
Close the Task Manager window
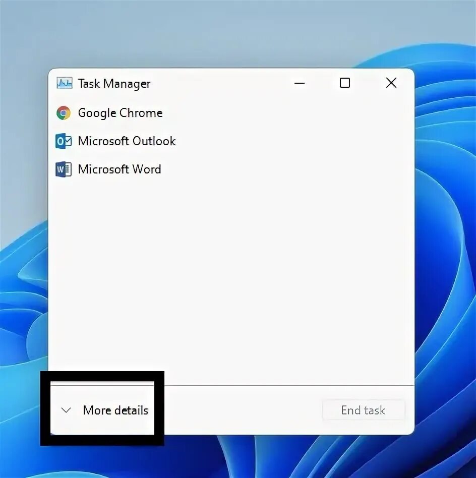point(391,83)
